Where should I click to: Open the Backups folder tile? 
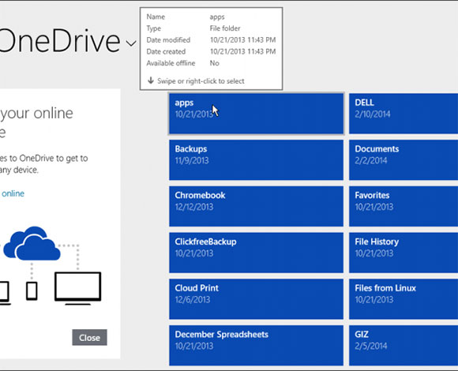coord(256,159)
